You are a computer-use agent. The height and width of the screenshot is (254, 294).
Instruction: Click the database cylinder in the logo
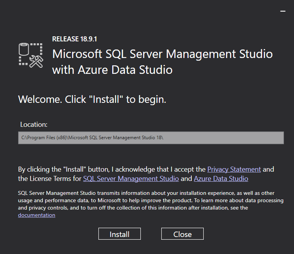pos(24,49)
